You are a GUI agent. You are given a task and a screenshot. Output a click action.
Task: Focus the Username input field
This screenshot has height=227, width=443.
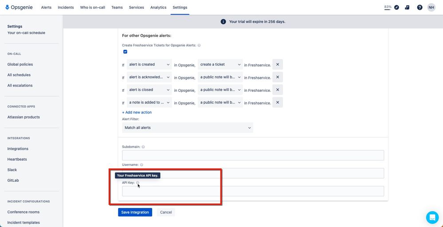[253, 173]
